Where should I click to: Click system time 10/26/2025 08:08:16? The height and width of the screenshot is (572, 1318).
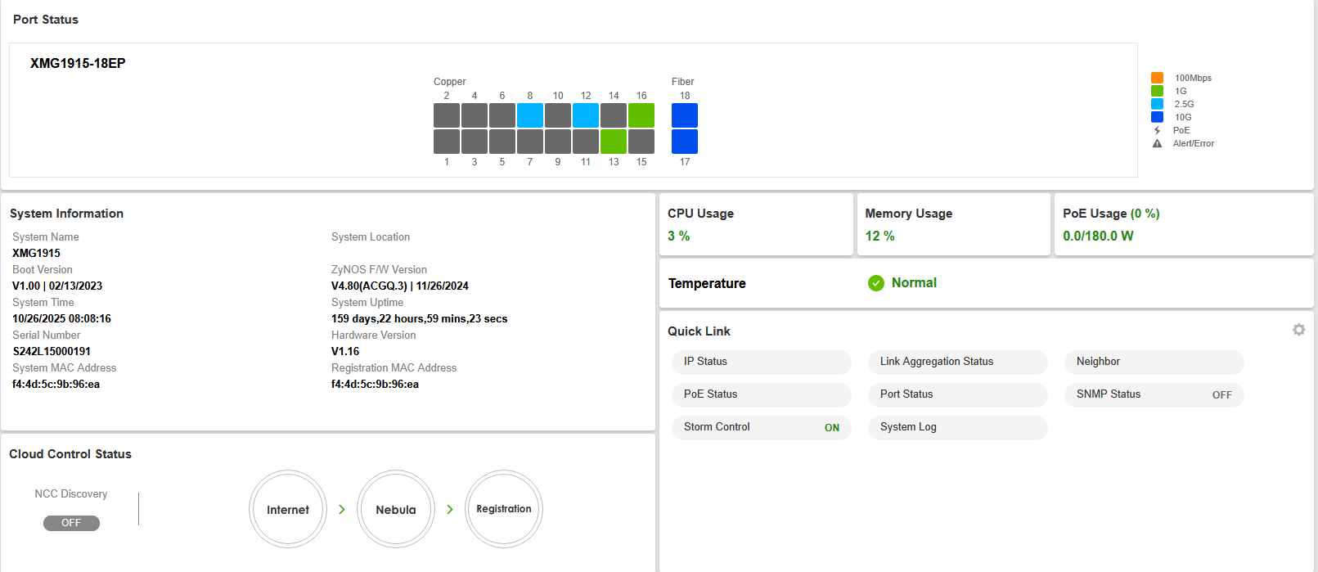pyautogui.click(x=61, y=318)
